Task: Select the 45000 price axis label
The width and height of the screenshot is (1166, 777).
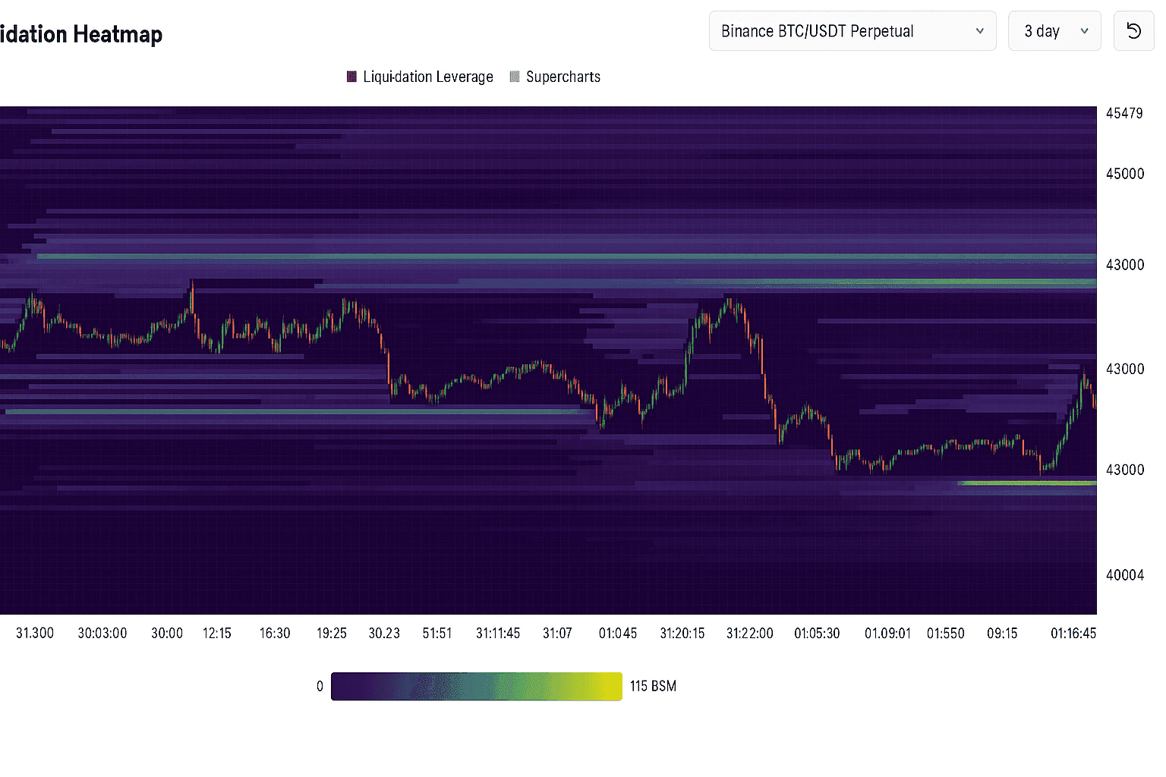Action: coord(1124,174)
